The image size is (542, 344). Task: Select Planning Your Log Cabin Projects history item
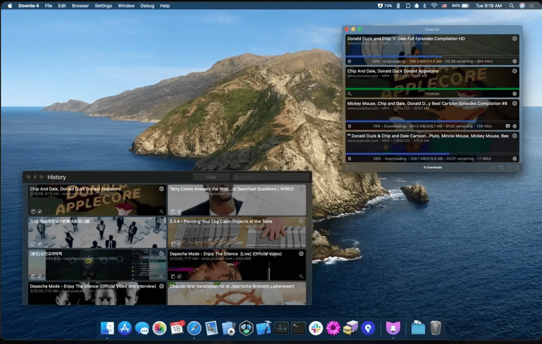237,232
